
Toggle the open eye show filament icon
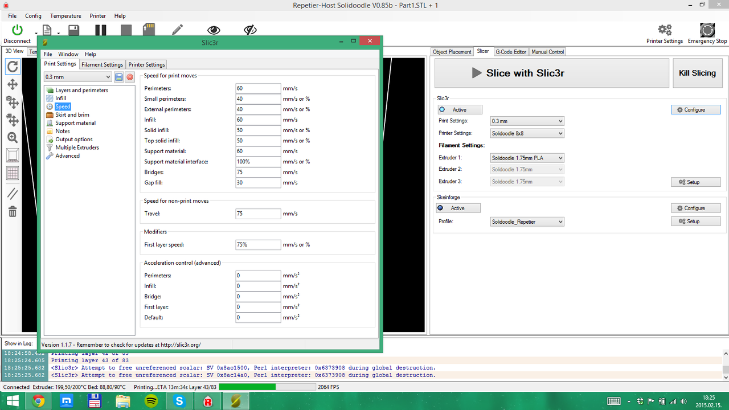tap(214, 30)
